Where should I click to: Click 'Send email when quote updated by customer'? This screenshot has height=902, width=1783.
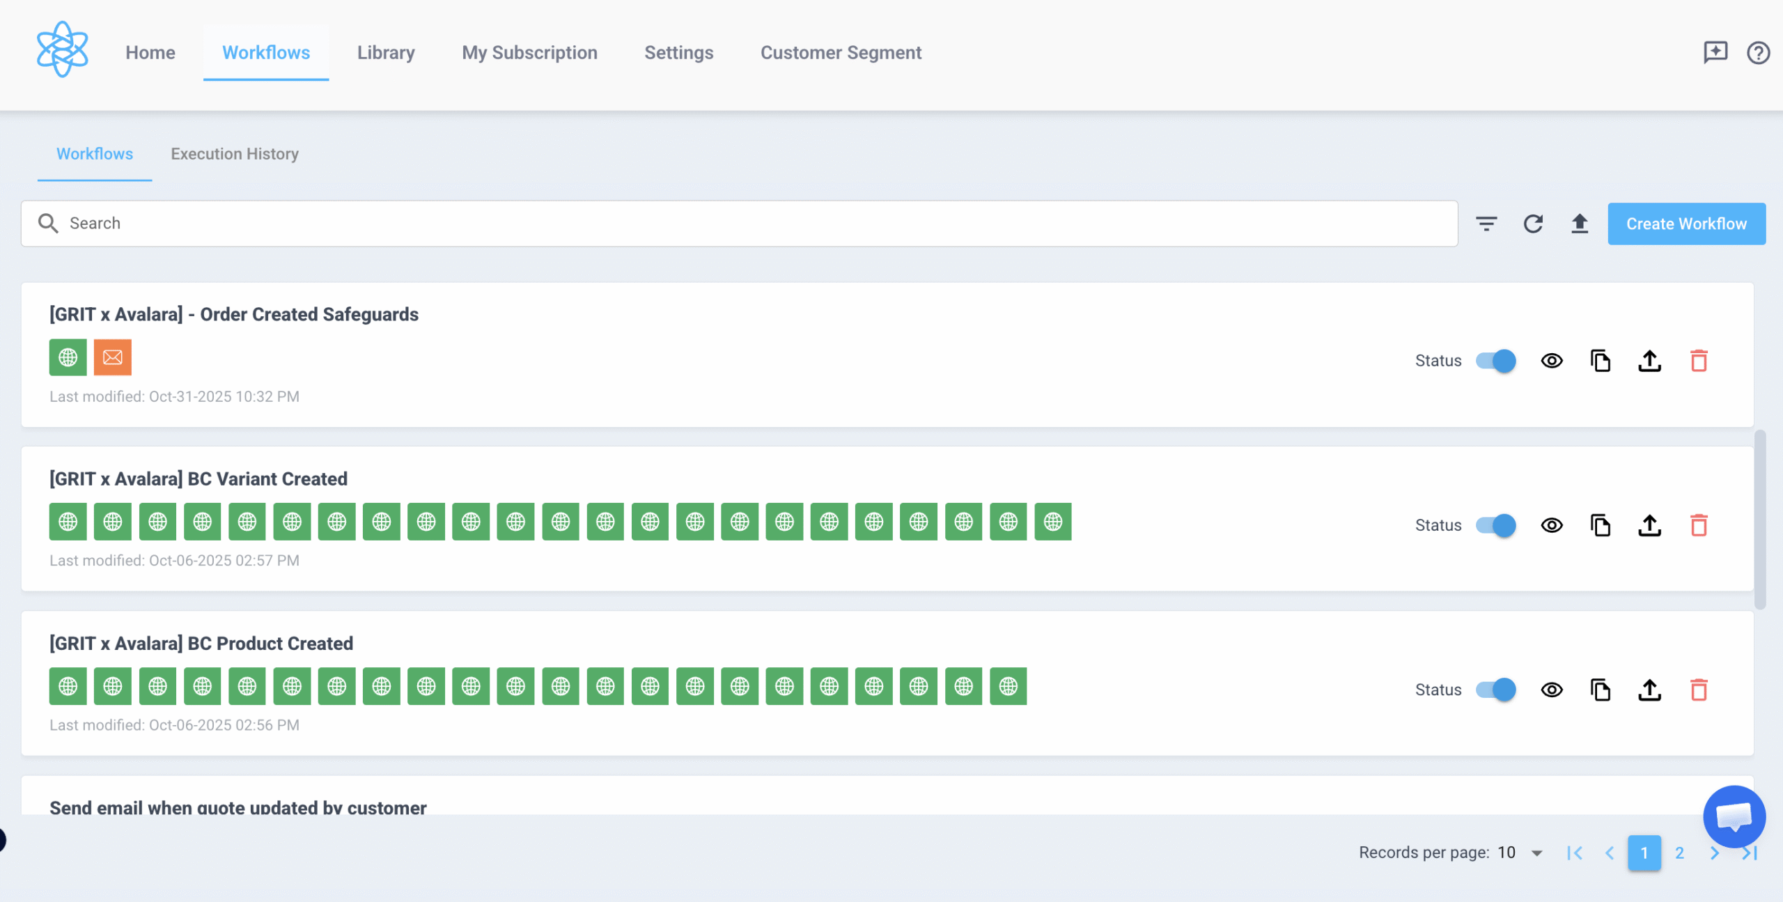238,807
